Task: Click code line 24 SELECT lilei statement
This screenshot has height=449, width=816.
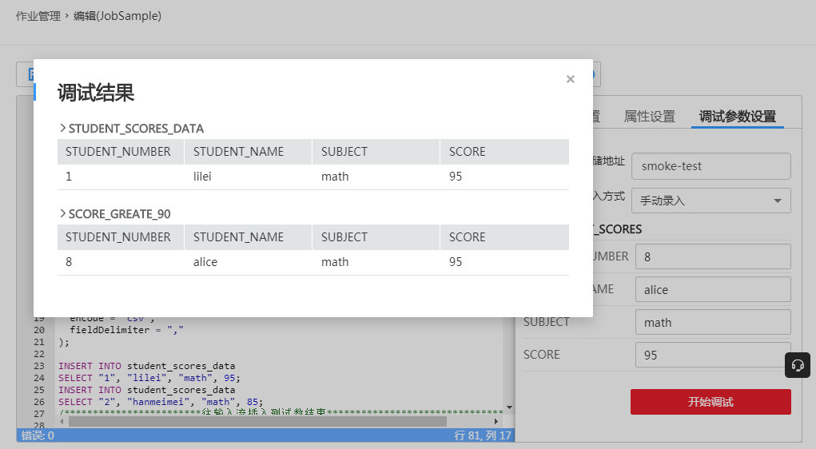Action: click(x=149, y=378)
